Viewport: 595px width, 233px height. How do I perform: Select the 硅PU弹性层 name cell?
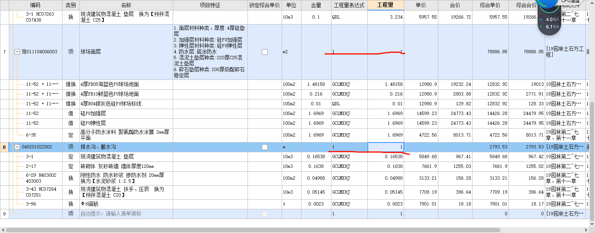coord(126,123)
